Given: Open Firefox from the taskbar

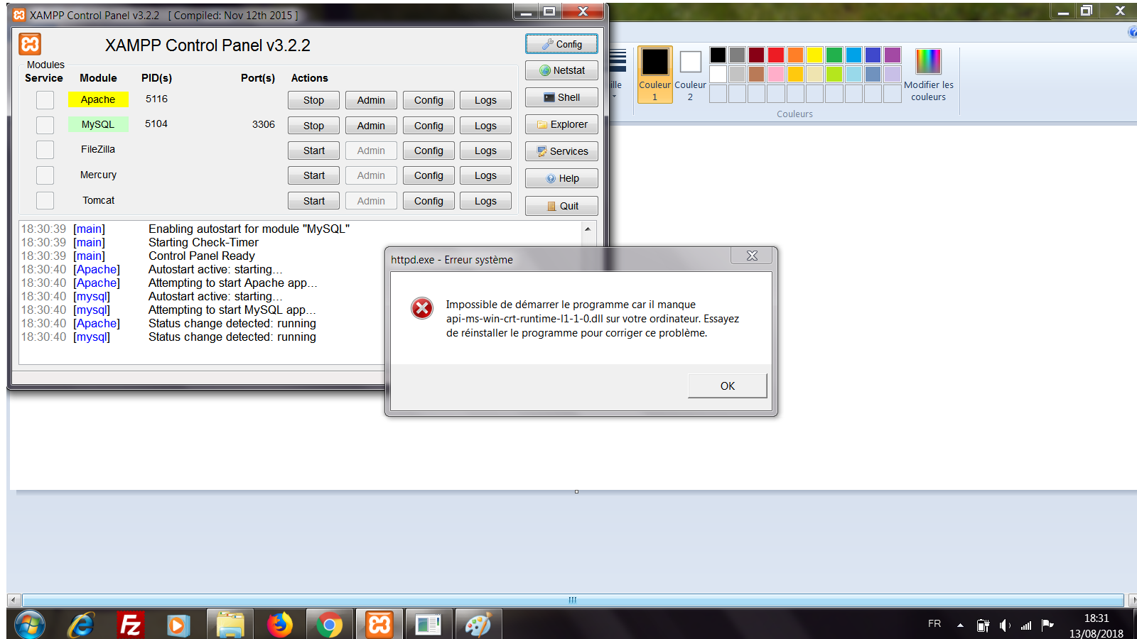Looking at the screenshot, I should tap(279, 625).
